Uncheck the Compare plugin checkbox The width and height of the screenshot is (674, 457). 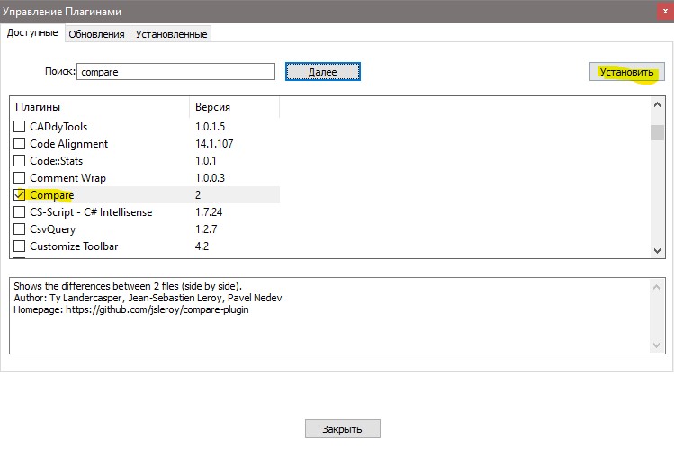(19, 194)
